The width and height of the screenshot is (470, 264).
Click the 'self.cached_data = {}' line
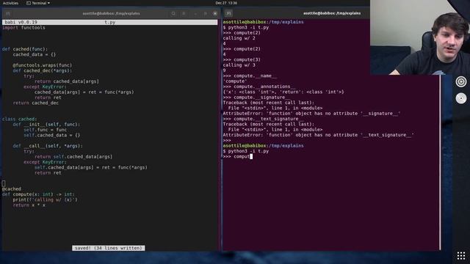point(52,135)
